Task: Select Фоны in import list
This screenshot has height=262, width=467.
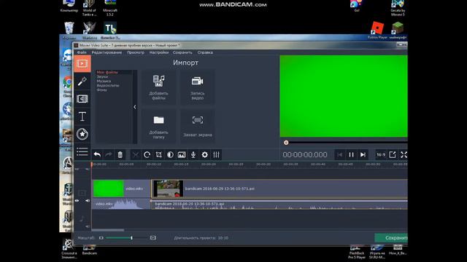Action: [x=101, y=90]
